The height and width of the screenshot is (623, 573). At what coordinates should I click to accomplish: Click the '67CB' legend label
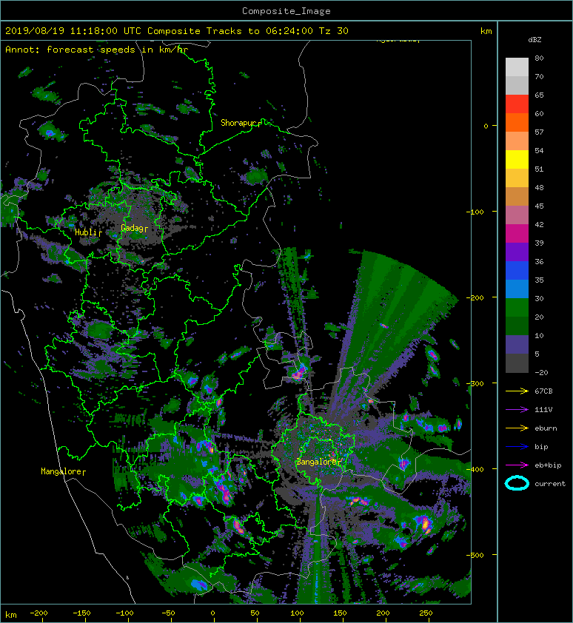[543, 391]
